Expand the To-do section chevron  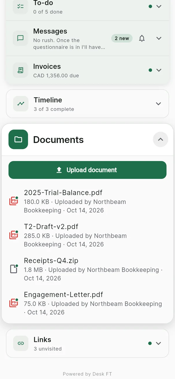(159, 6)
